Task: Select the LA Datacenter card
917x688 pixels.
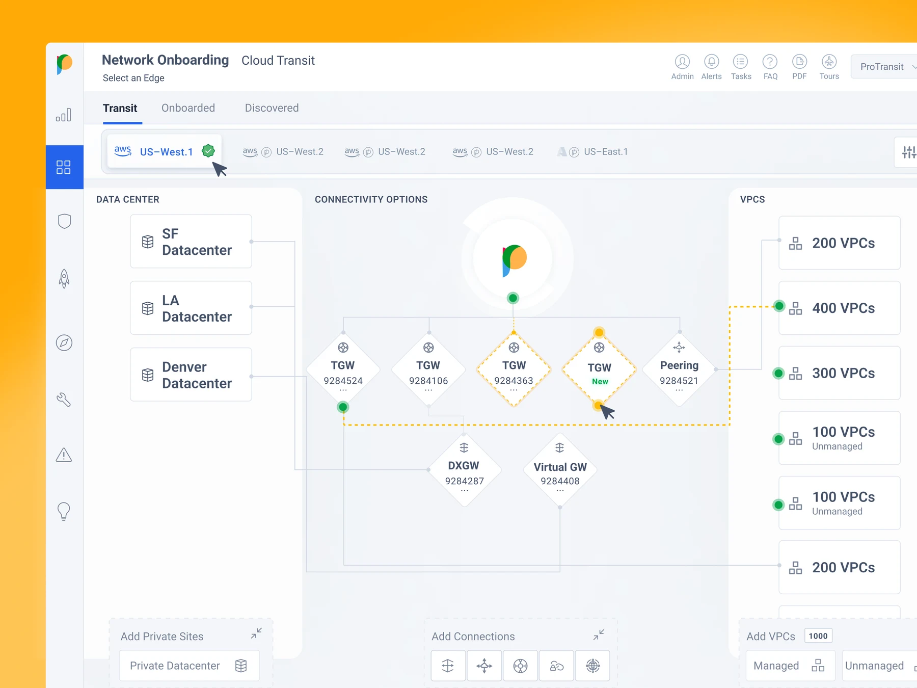Action: click(x=191, y=308)
